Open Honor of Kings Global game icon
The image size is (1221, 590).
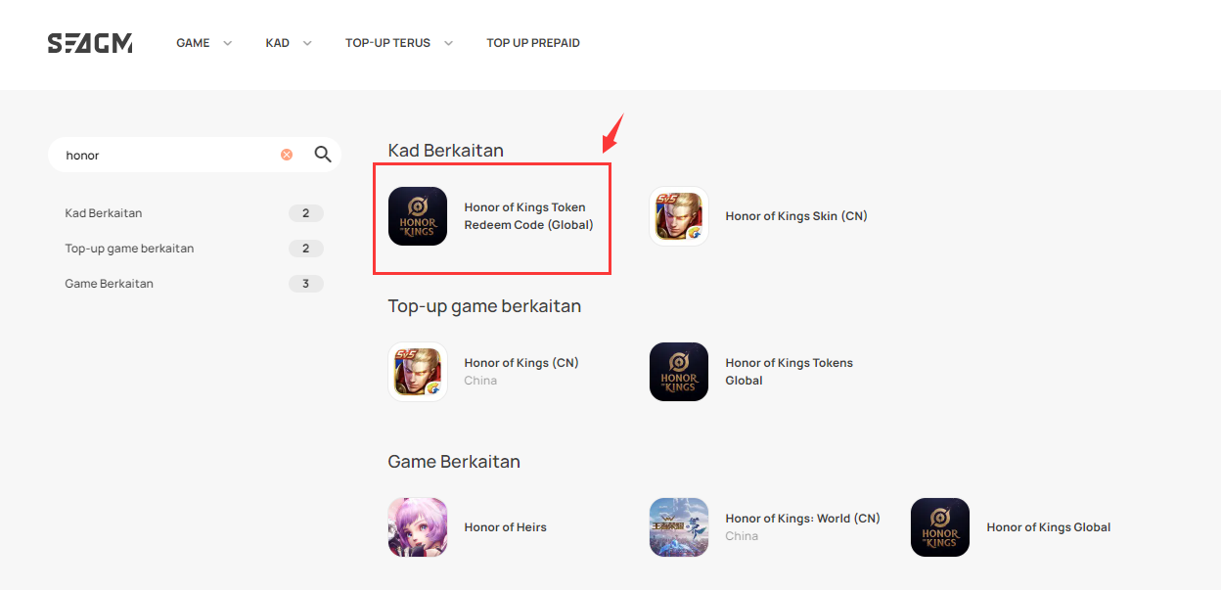point(940,527)
